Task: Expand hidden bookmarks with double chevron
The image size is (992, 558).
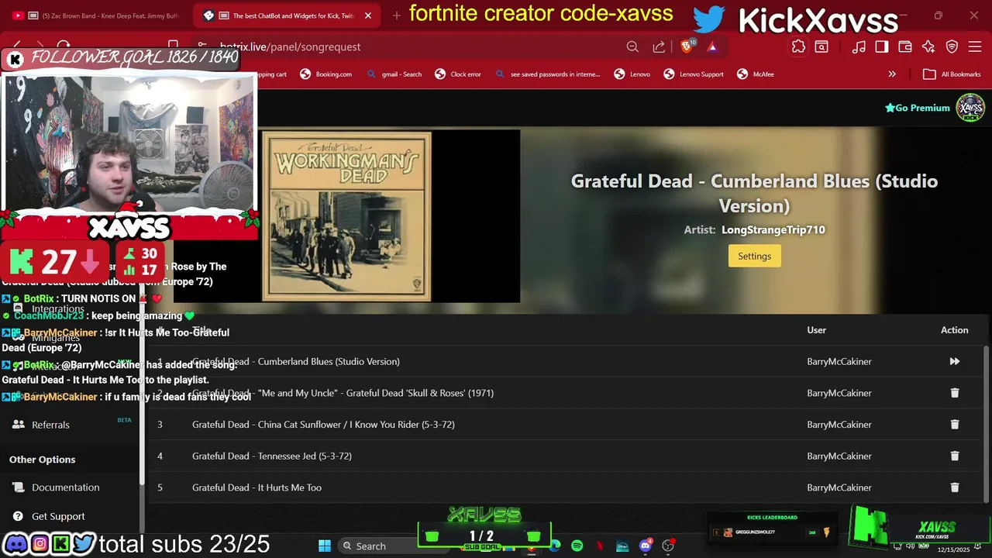Action: click(x=892, y=74)
